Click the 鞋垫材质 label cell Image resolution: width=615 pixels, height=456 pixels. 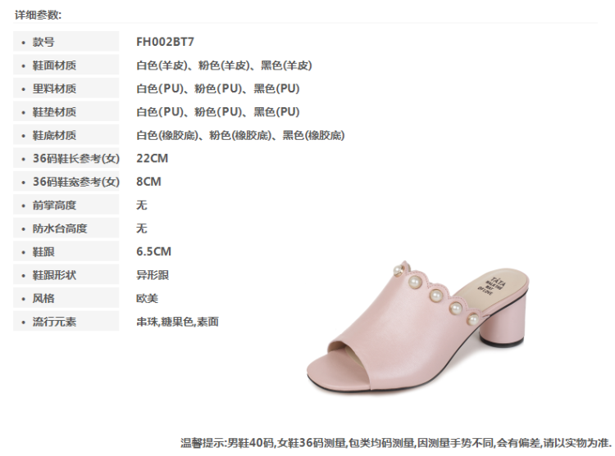coord(66,112)
